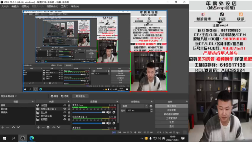
Task: Toggle the lock on the 显示器采集 source
Action: 69,116
